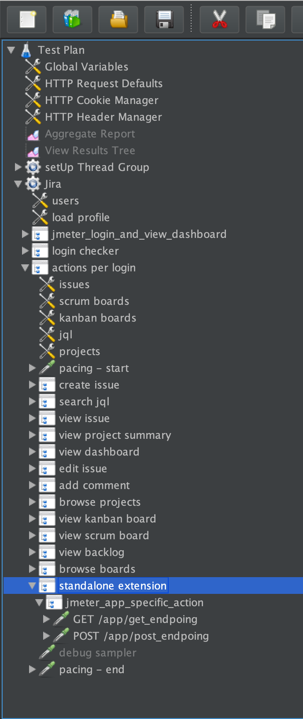Click the pacing - end sampler icon
The image size is (303, 719).
click(x=47, y=669)
